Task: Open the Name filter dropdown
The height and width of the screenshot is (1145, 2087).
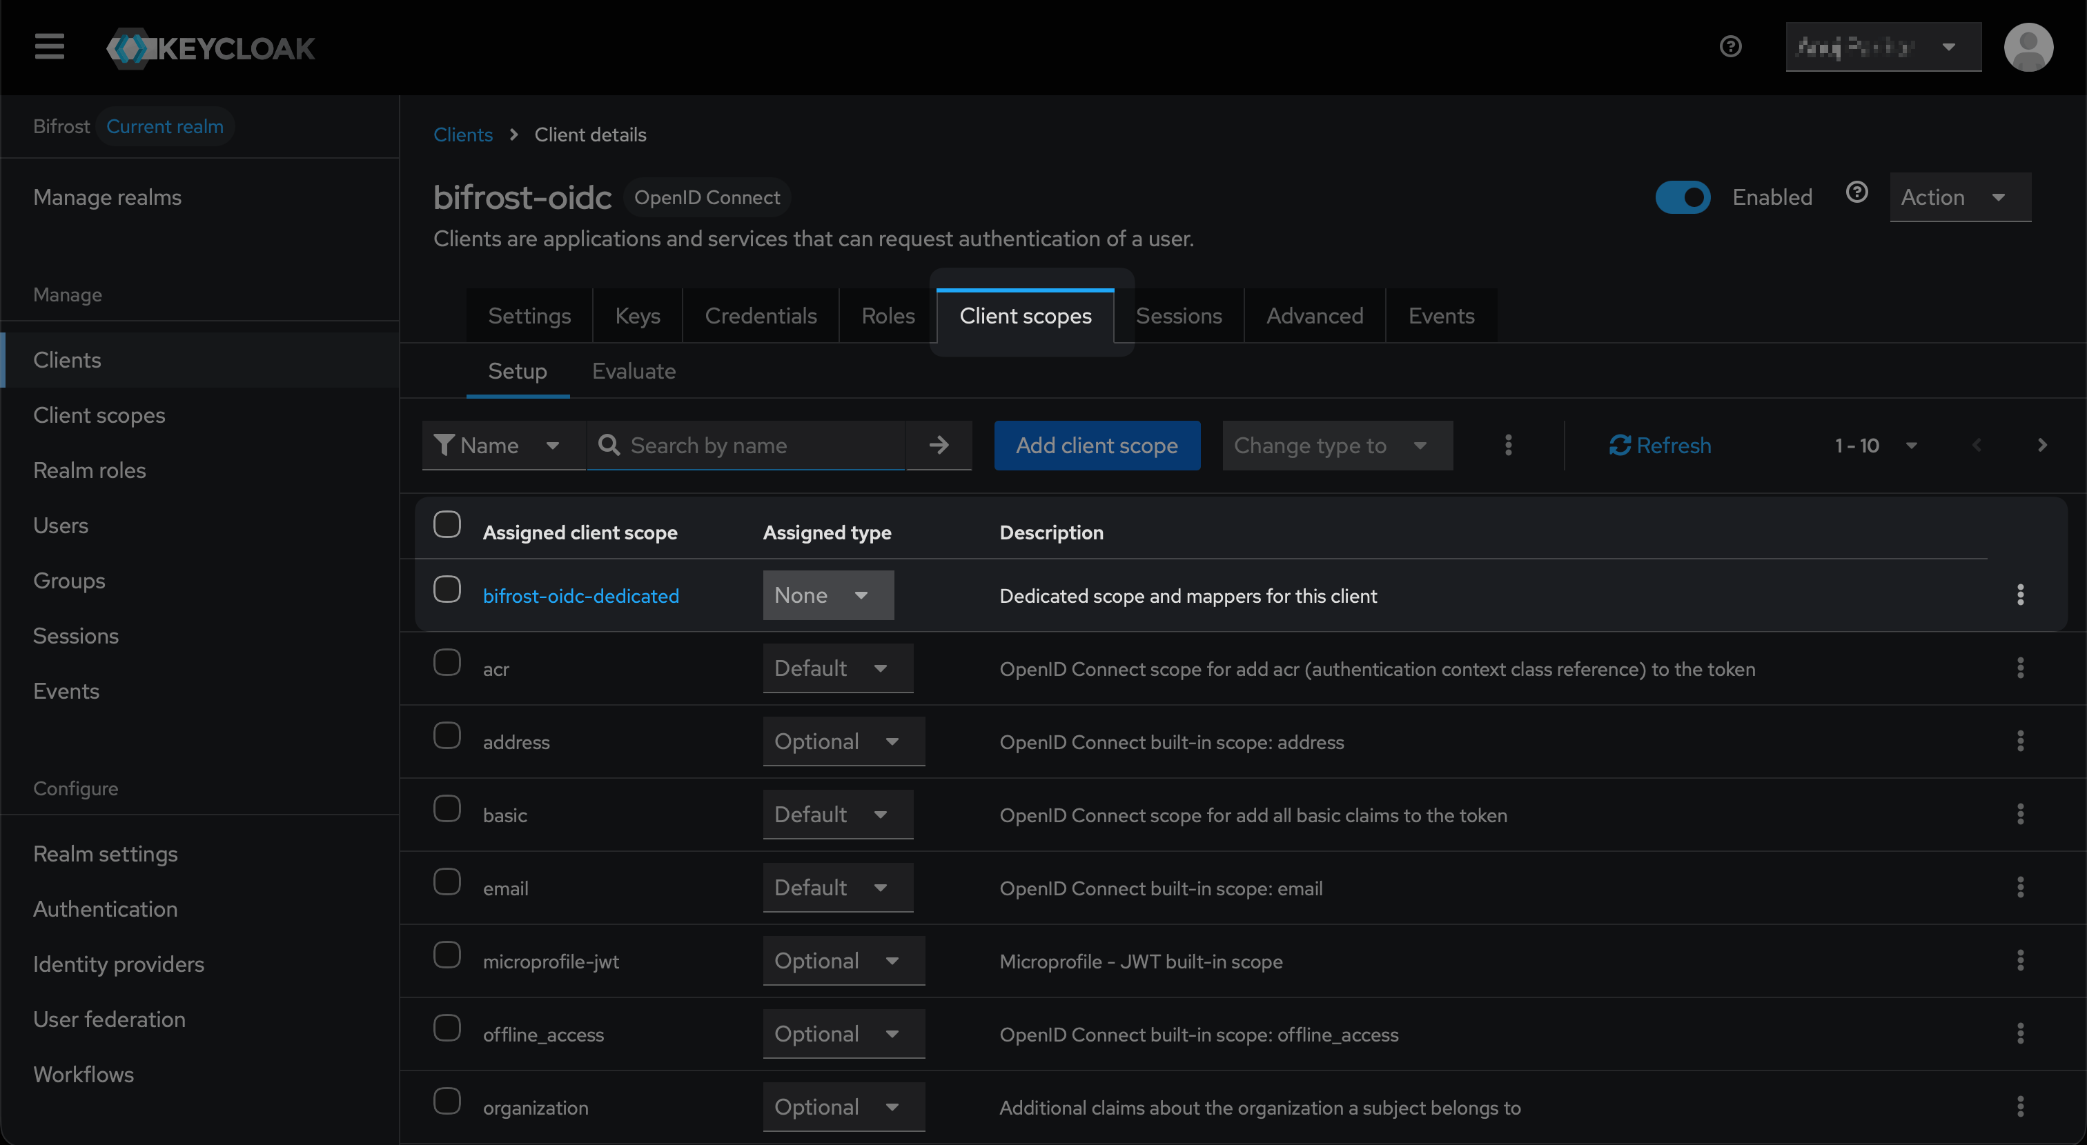Action: click(503, 445)
